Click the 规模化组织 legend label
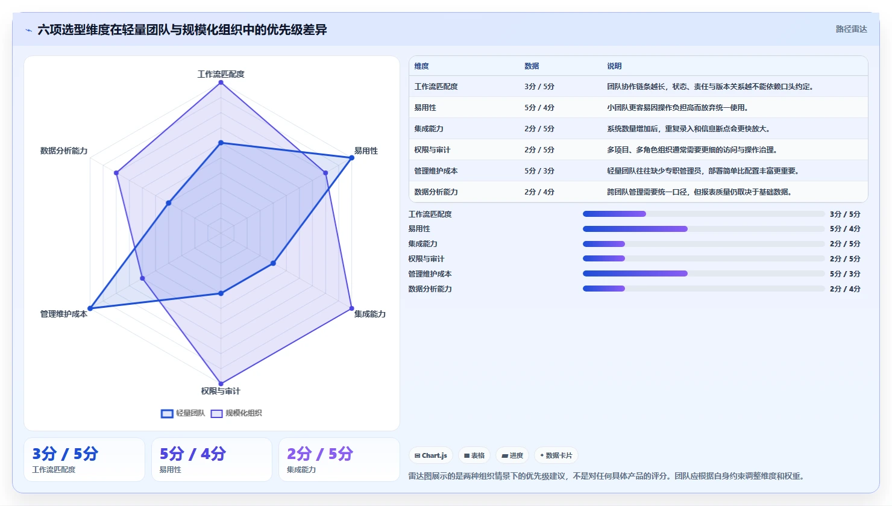The height and width of the screenshot is (506, 892). 243,413
